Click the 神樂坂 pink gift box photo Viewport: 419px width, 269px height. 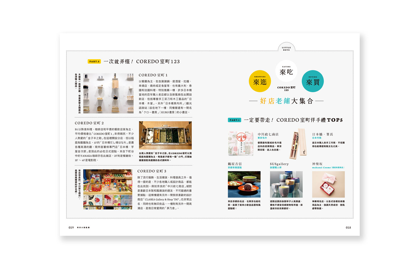(328, 184)
